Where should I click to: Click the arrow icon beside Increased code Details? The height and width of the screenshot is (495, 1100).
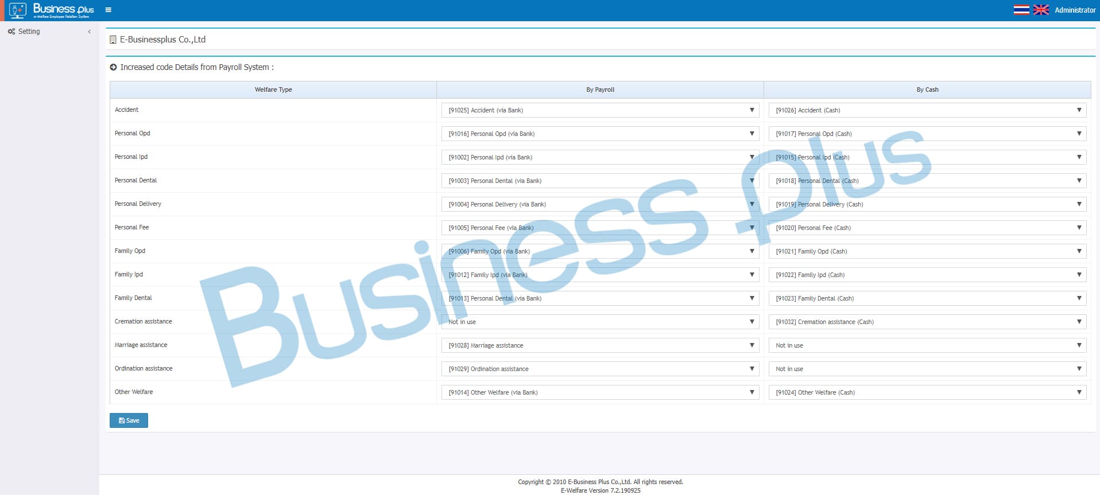tap(113, 67)
